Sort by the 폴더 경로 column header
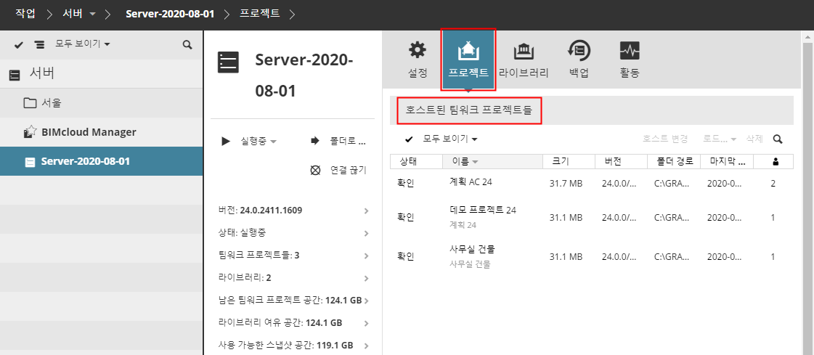Viewport: 814px width, 355px height. pos(674,161)
